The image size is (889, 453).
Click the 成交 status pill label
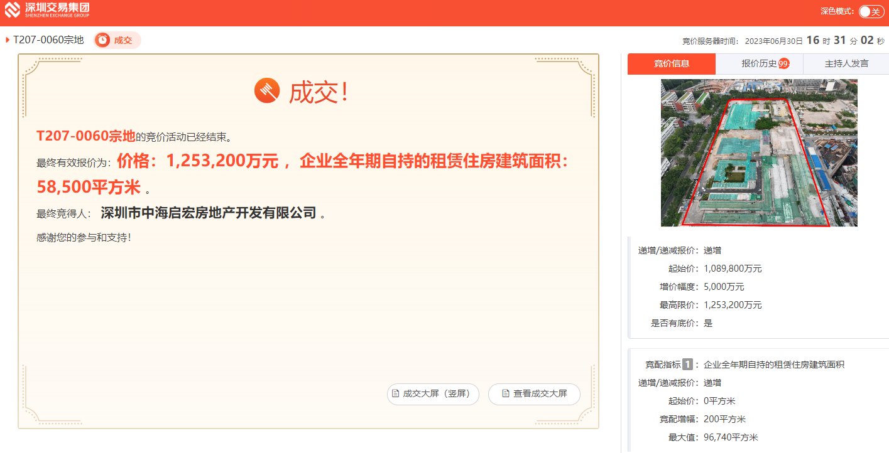point(123,40)
